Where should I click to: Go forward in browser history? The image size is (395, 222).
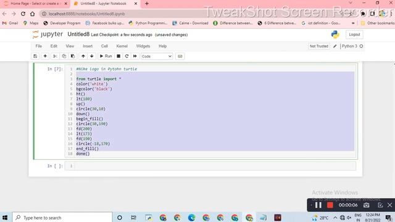14,14
